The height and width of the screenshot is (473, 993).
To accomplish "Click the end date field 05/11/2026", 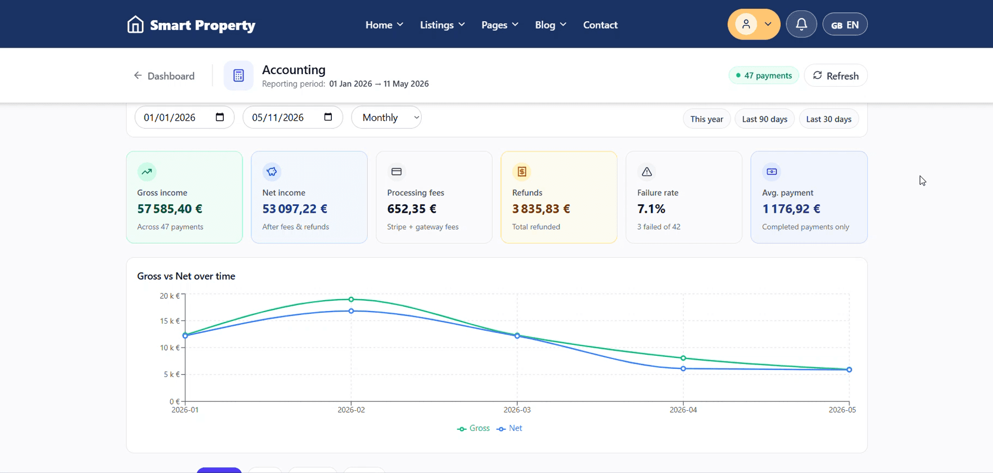I will [x=292, y=117].
